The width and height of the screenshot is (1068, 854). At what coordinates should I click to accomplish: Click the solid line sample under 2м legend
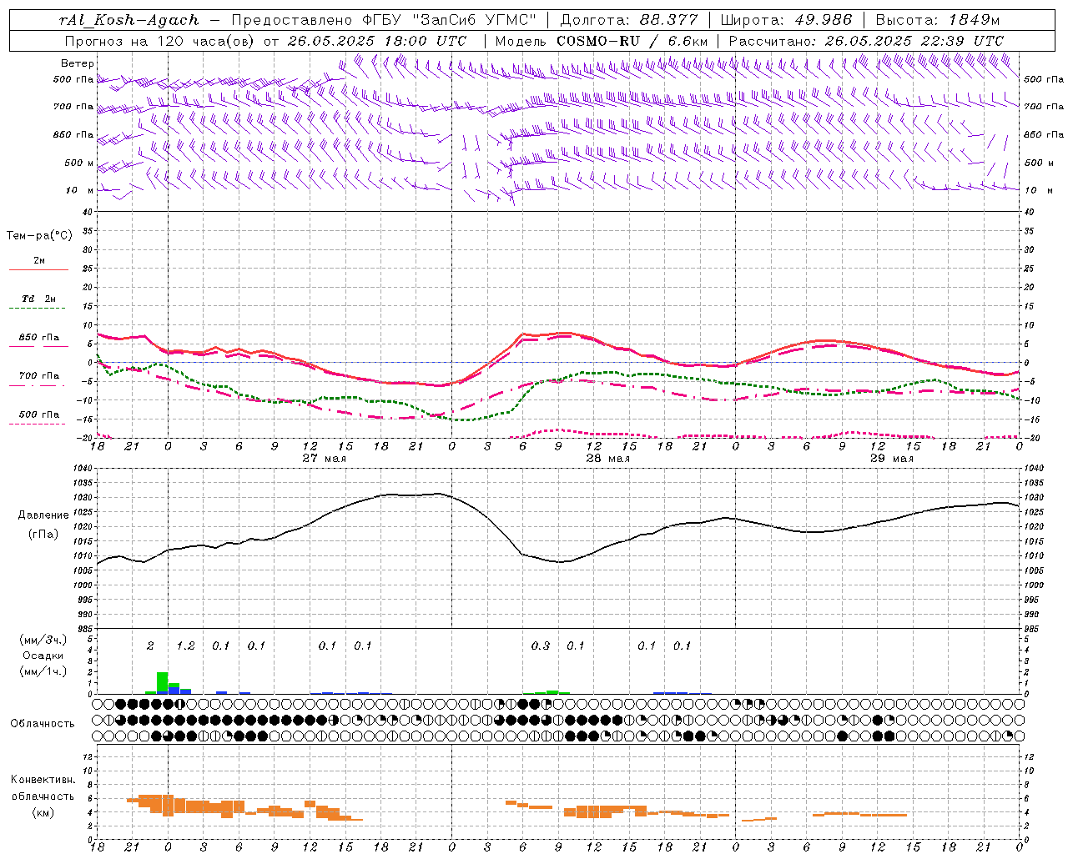pyautogui.click(x=39, y=269)
